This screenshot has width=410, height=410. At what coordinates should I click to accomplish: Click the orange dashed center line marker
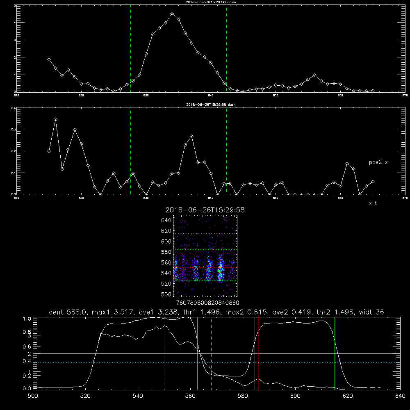(211, 353)
